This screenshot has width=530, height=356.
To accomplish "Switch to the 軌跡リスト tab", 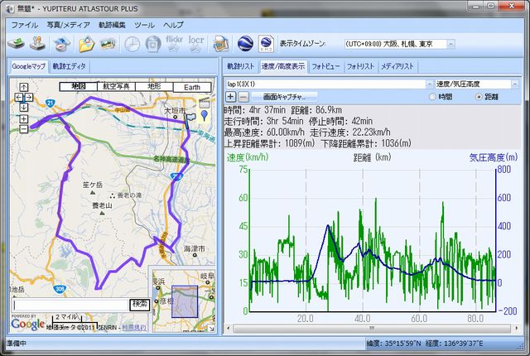I will 241,66.
